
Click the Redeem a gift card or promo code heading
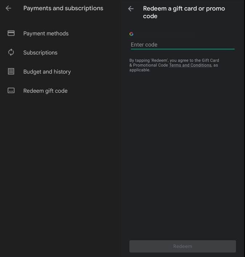pyautogui.click(x=184, y=12)
